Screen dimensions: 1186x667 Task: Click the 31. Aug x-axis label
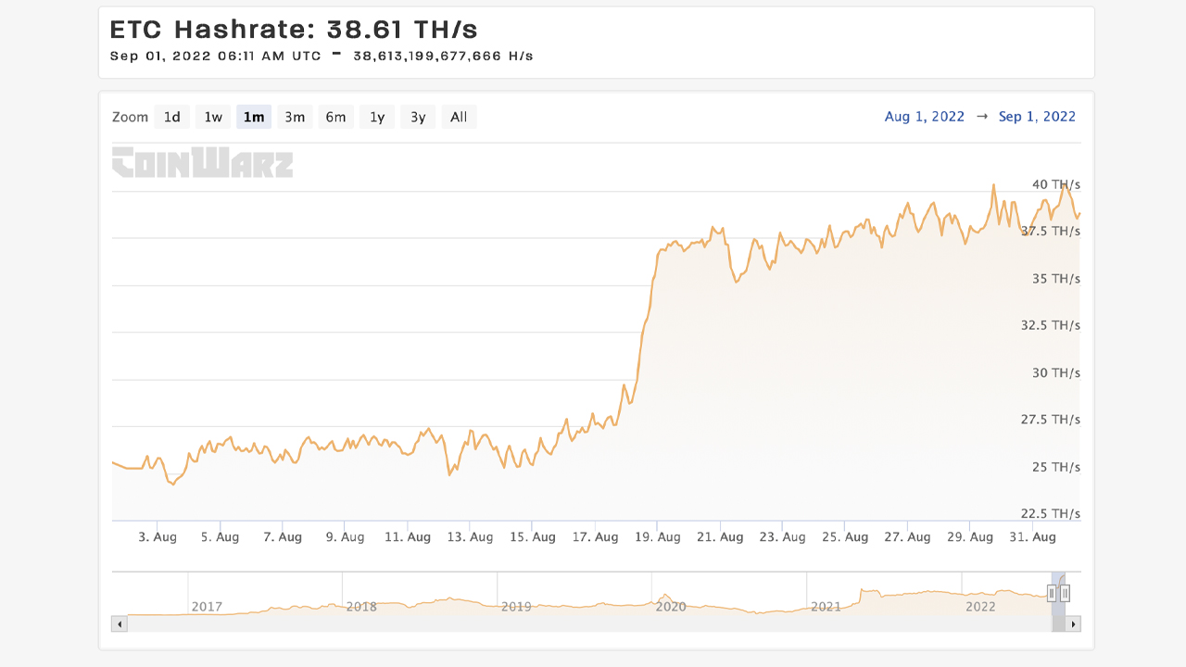coord(1031,537)
